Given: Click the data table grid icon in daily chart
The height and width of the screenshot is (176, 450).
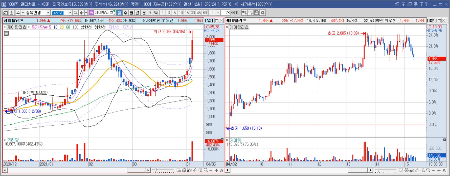Looking at the screenshot, I should [x=6, y=33].
